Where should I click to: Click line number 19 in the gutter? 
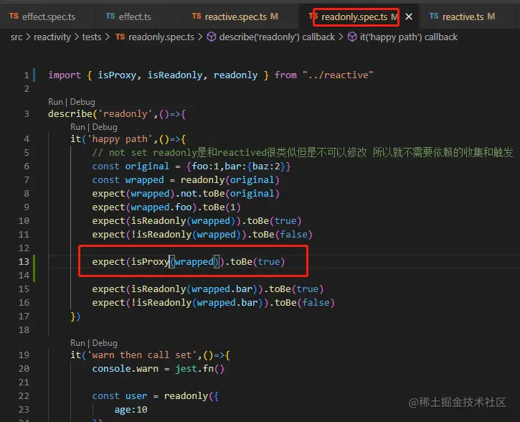point(24,355)
